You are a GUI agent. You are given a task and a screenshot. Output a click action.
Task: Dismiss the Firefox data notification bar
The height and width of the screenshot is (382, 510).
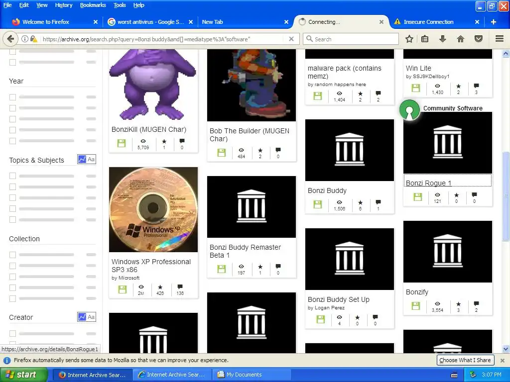502,360
